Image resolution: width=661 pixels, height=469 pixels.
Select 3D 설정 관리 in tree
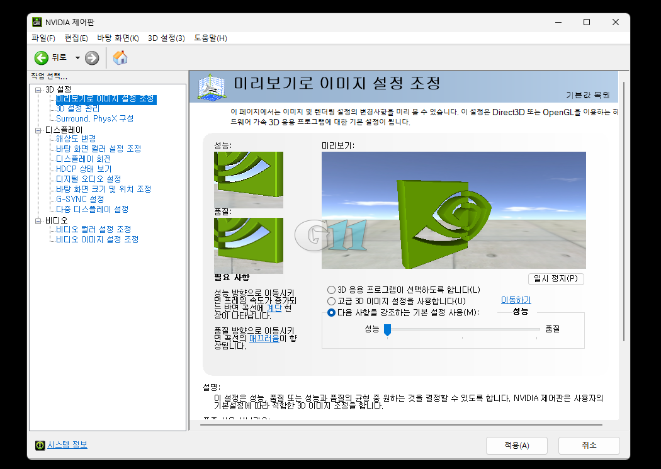point(77,109)
